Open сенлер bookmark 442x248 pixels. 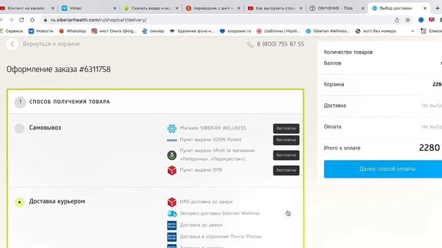click(153, 31)
